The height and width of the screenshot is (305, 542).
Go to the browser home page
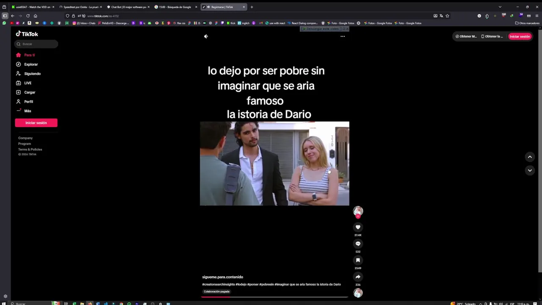[36, 16]
